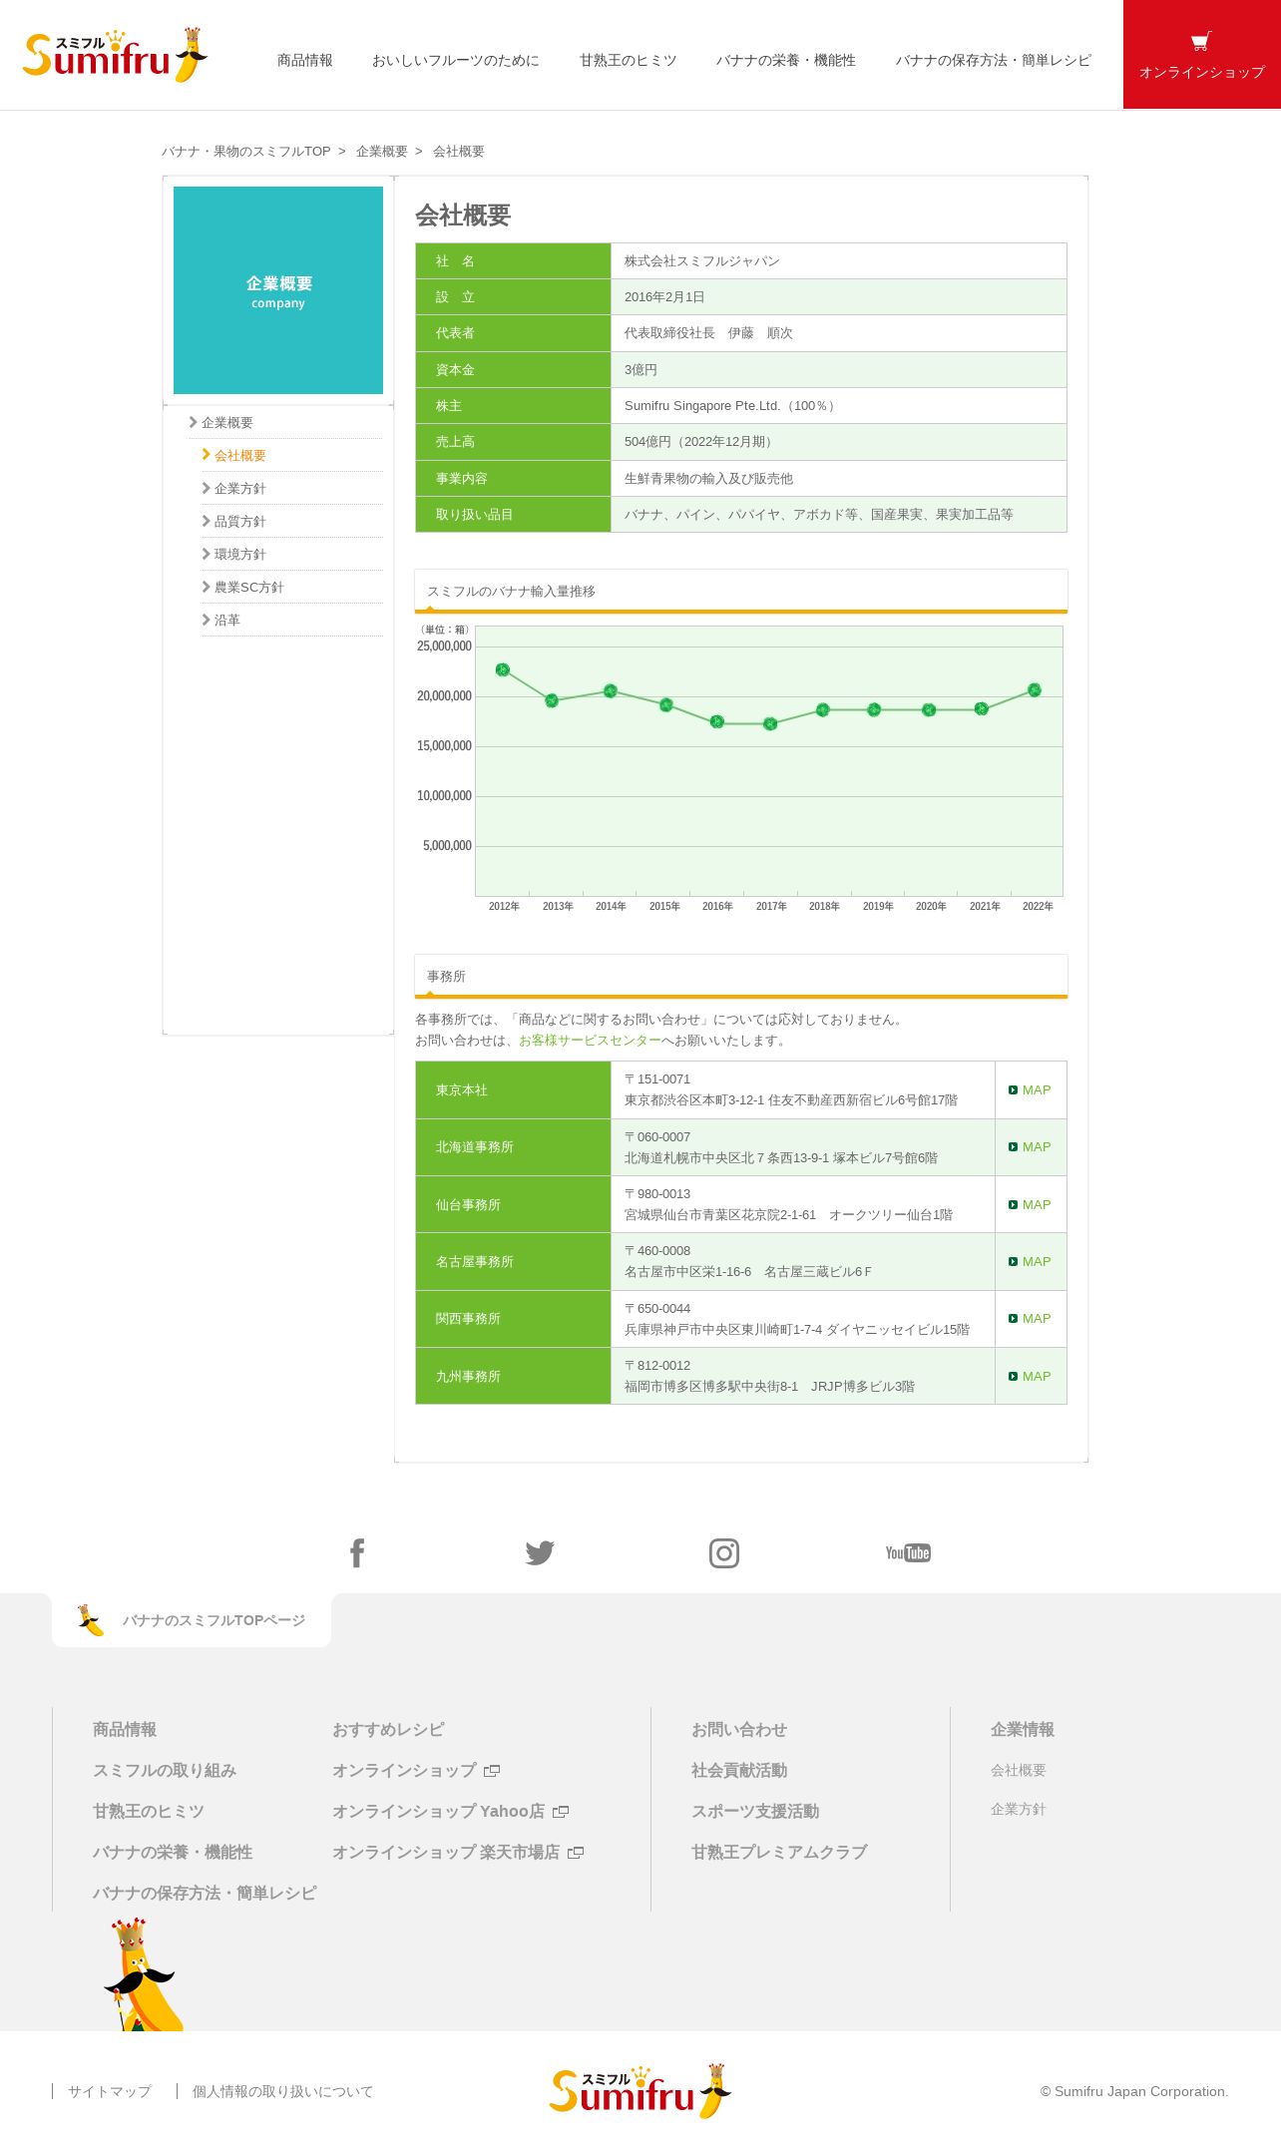
Task: Click the 生鮮青果物の輸入及び販売他 cell
Action: [x=839, y=479]
